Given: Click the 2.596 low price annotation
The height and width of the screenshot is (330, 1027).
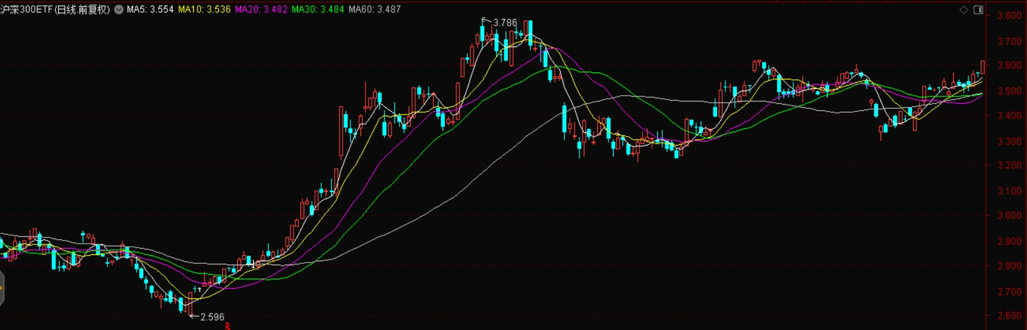Looking at the screenshot, I should [212, 317].
